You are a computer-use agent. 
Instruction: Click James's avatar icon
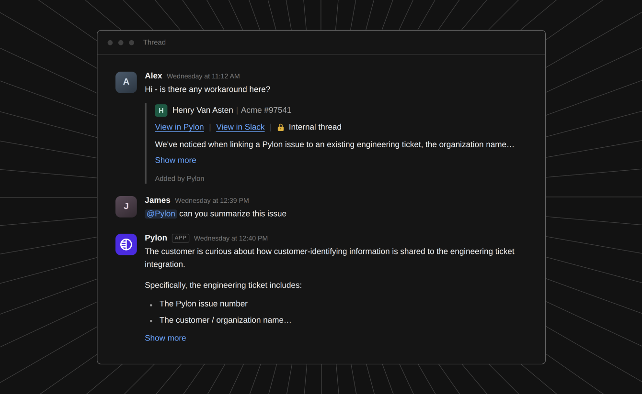click(x=126, y=207)
